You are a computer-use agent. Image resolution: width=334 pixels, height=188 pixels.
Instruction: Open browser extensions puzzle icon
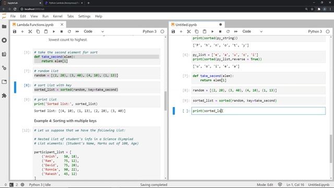pyautogui.click(x=319, y=9)
